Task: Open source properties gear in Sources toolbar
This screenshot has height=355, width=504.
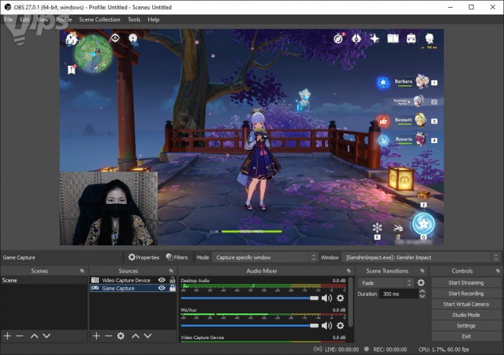Action: click(120, 336)
